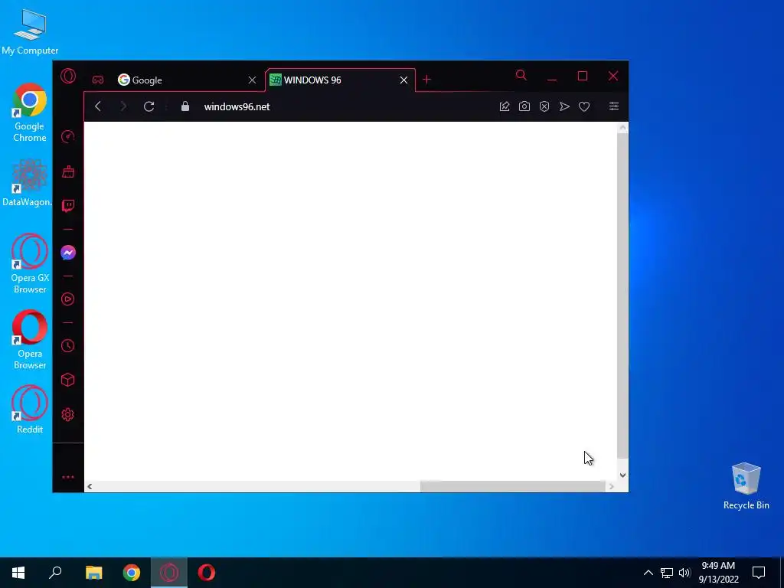784x588 pixels.
Task: Open Settings gear in Opera sidebar
Action: pos(68,414)
